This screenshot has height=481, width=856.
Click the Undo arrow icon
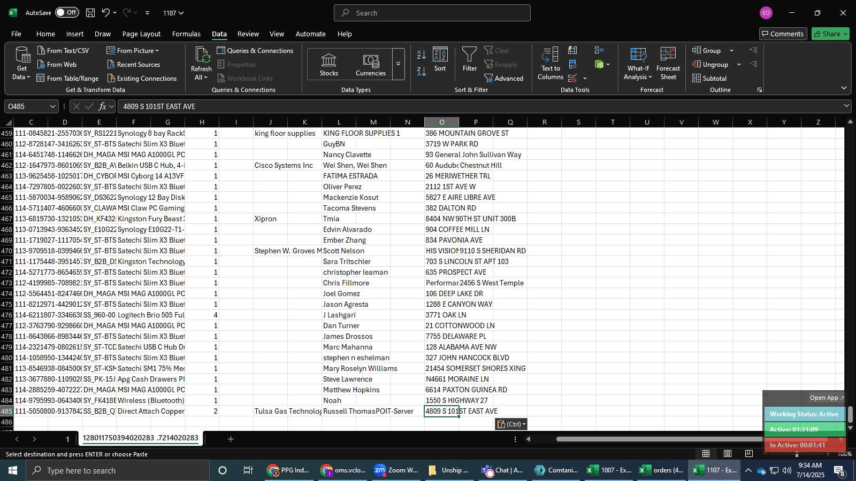pyautogui.click(x=106, y=12)
